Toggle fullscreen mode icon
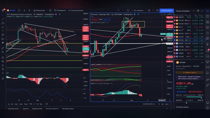The height and width of the screenshot is (118, 210). pos(153,10)
